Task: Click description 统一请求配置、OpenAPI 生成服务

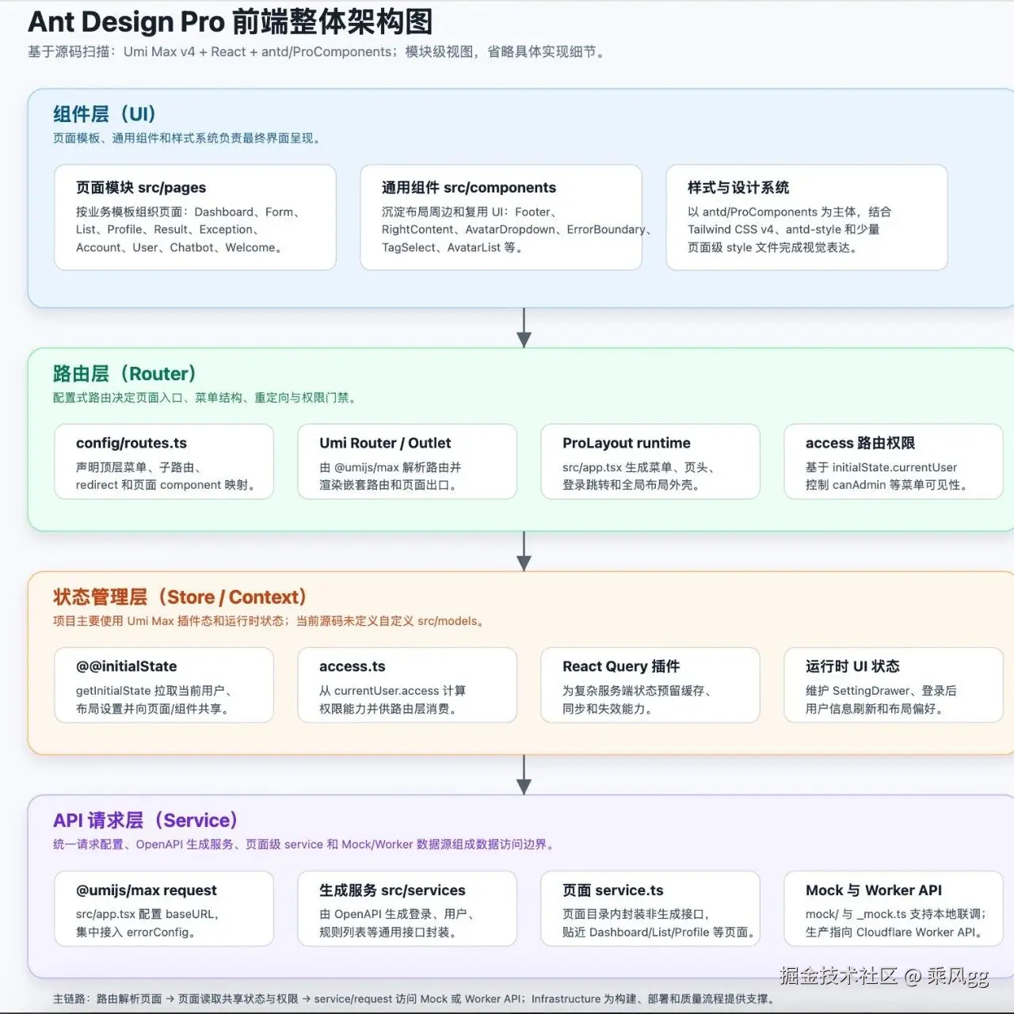Action: (x=305, y=844)
